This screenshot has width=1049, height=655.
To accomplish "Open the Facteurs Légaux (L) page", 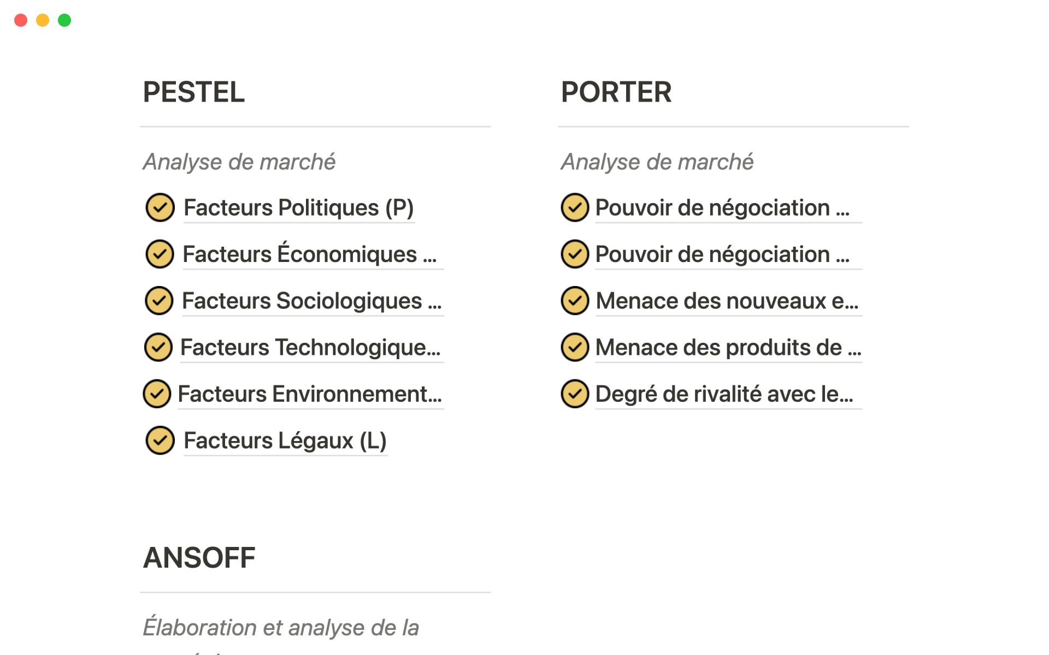I will tap(285, 441).
